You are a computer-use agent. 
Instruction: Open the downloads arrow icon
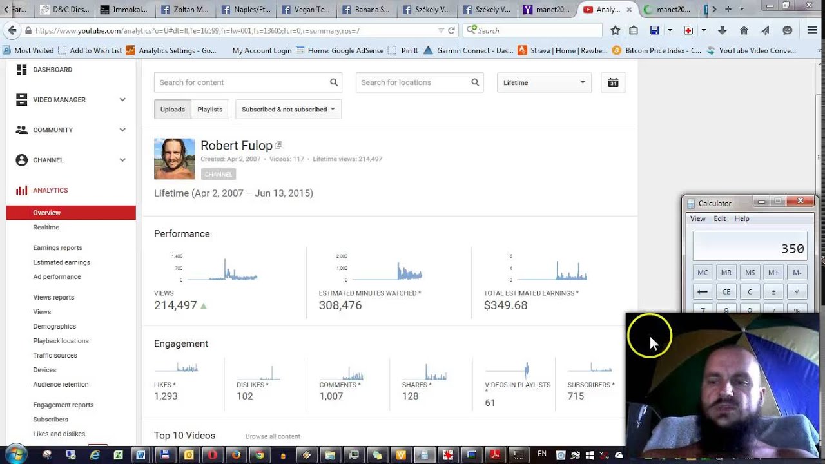tap(722, 30)
